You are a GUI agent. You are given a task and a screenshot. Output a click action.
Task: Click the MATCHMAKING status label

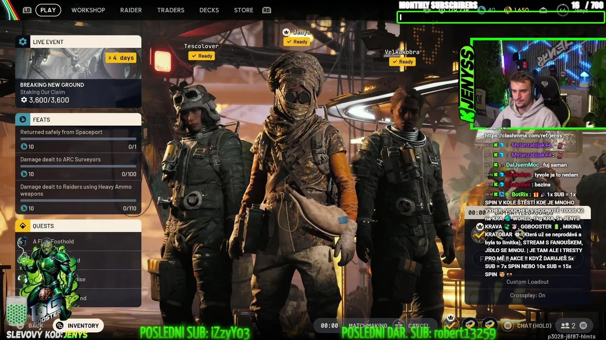click(368, 325)
